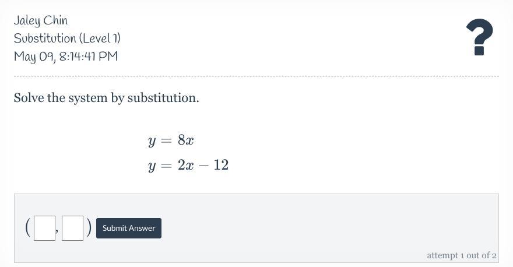This screenshot has width=513, height=267.
Task: Open the question mark help icon
Action: (480, 37)
